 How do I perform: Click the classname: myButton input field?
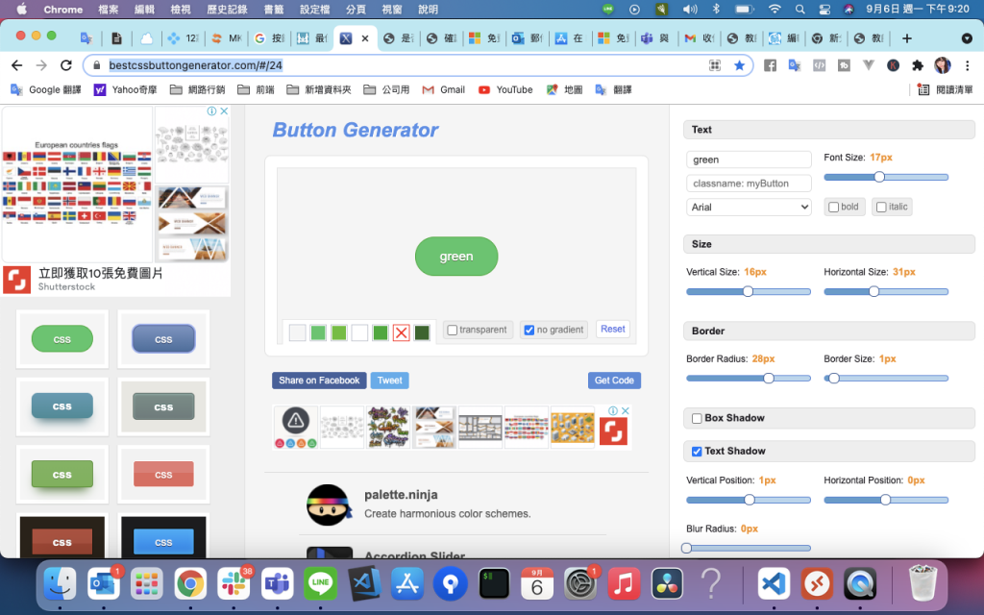pyautogui.click(x=749, y=184)
